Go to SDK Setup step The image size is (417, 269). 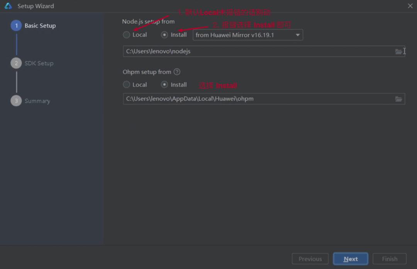[32, 63]
